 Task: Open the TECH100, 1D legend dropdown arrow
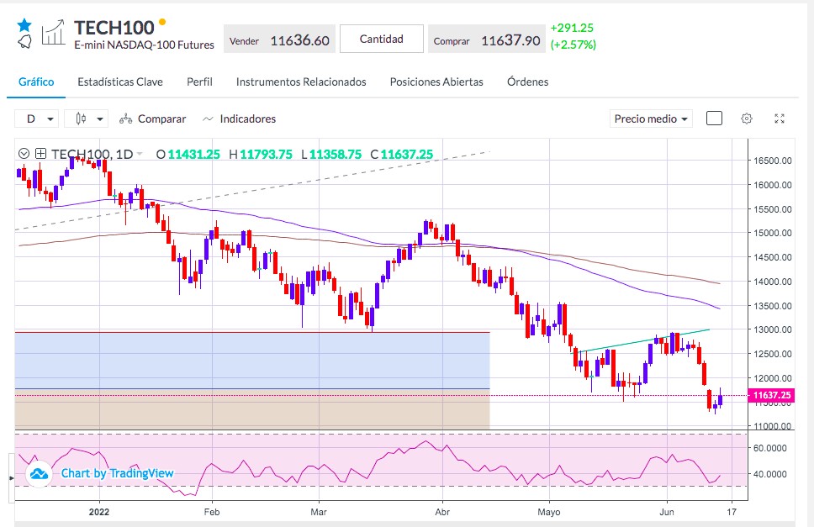click(139, 154)
